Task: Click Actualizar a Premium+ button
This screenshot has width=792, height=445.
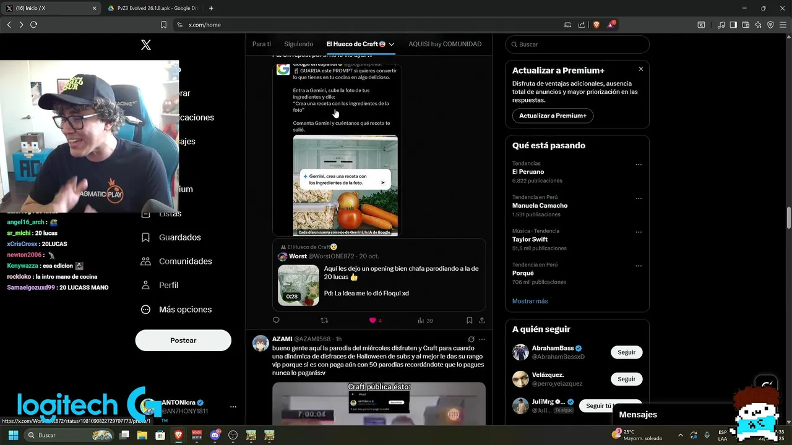Action: 553,116
